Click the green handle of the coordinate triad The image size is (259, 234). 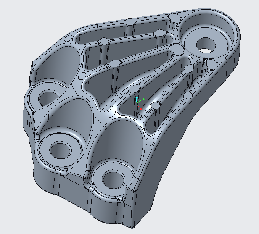click(143, 100)
